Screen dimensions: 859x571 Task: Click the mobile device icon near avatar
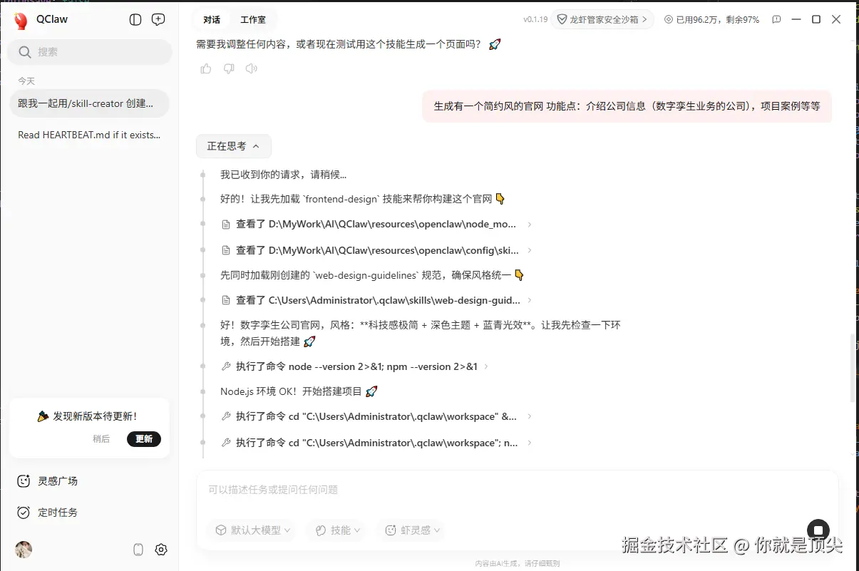[138, 549]
